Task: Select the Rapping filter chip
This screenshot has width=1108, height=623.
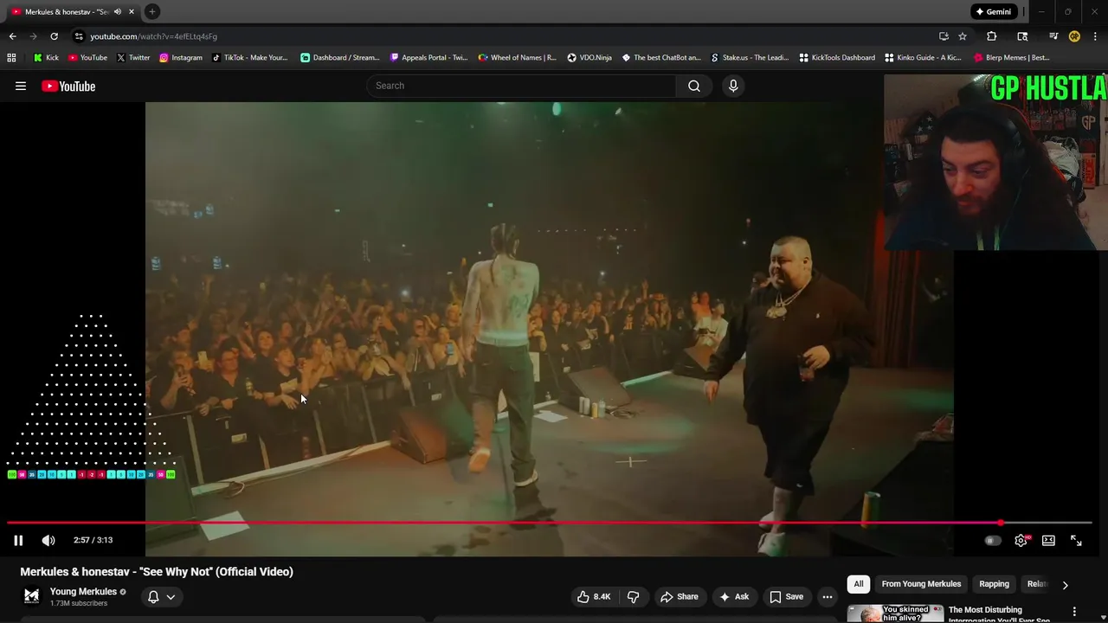Action: [x=994, y=584]
